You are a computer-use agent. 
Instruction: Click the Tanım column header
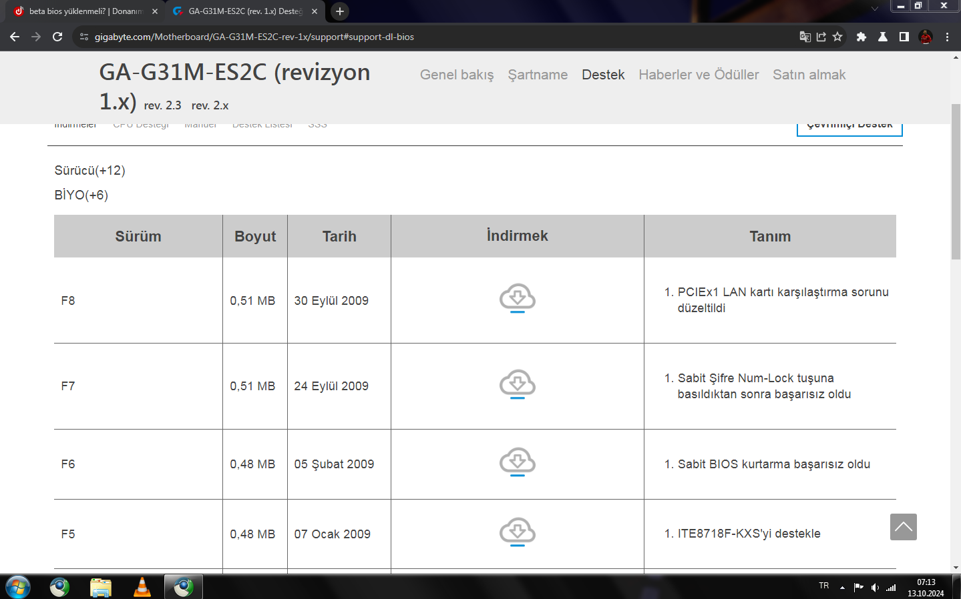tap(770, 236)
